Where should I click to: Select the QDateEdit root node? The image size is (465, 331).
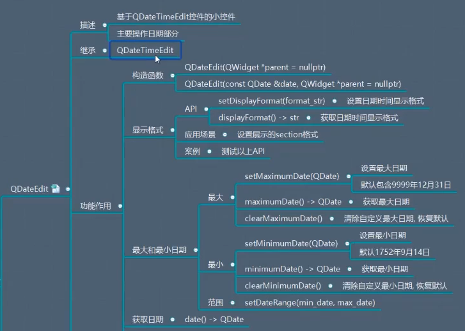pyautogui.click(x=29, y=189)
